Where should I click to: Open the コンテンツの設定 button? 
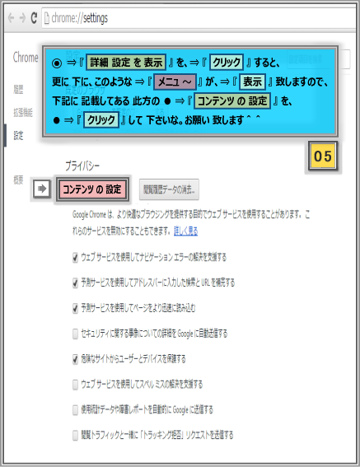pyautogui.click(x=92, y=189)
